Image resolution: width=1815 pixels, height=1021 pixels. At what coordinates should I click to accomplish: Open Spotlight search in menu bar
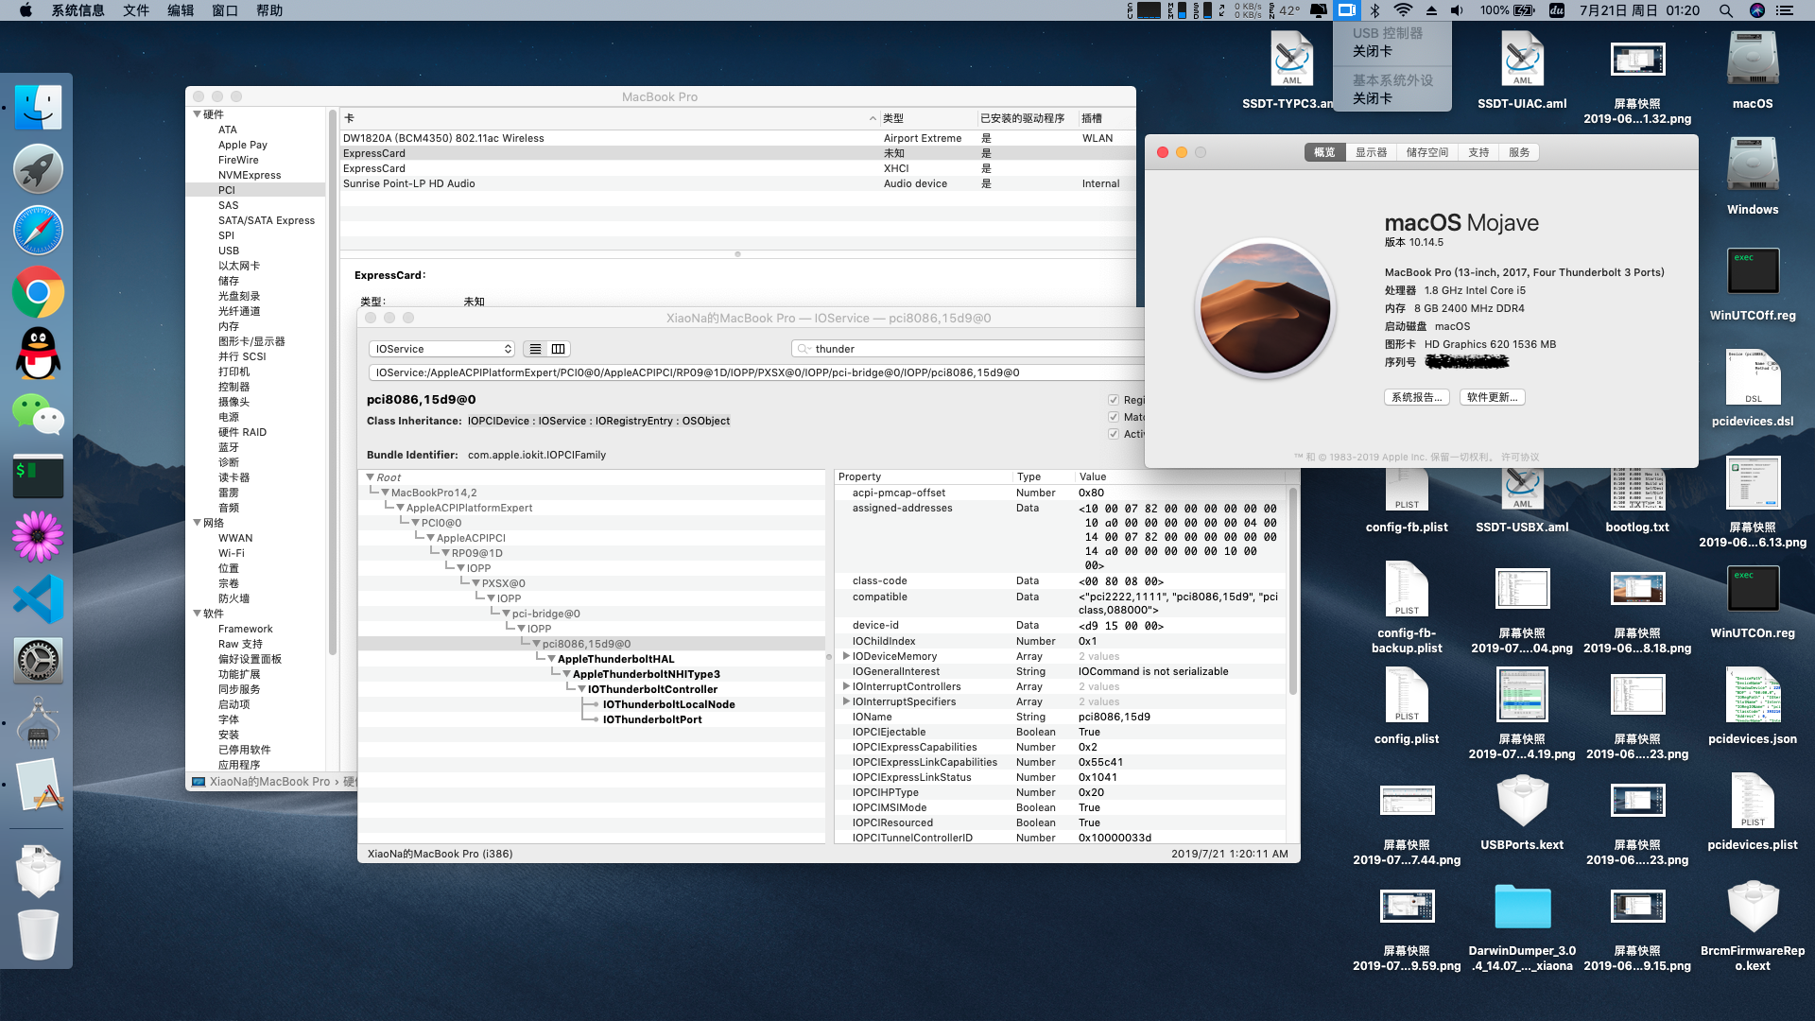pyautogui.click(x=1725, y=10)
